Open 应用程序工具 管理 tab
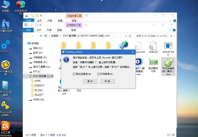Screen dimensions: 198x137 [x=74, y=30]
